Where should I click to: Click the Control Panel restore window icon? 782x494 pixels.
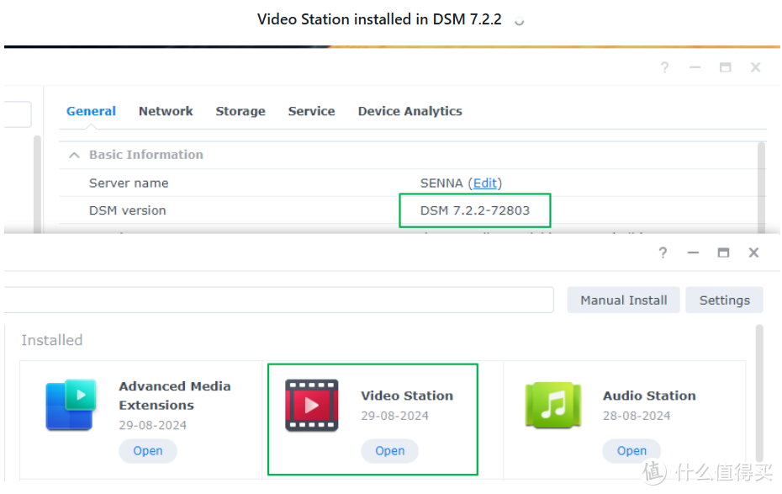coord(725,67)
